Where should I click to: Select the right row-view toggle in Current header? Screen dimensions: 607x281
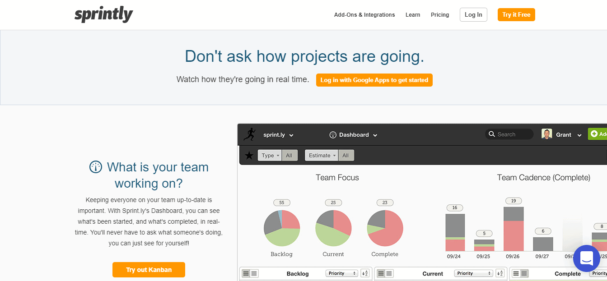point(389,273)
